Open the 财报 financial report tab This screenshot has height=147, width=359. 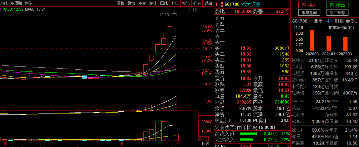(x=339, y=21)
